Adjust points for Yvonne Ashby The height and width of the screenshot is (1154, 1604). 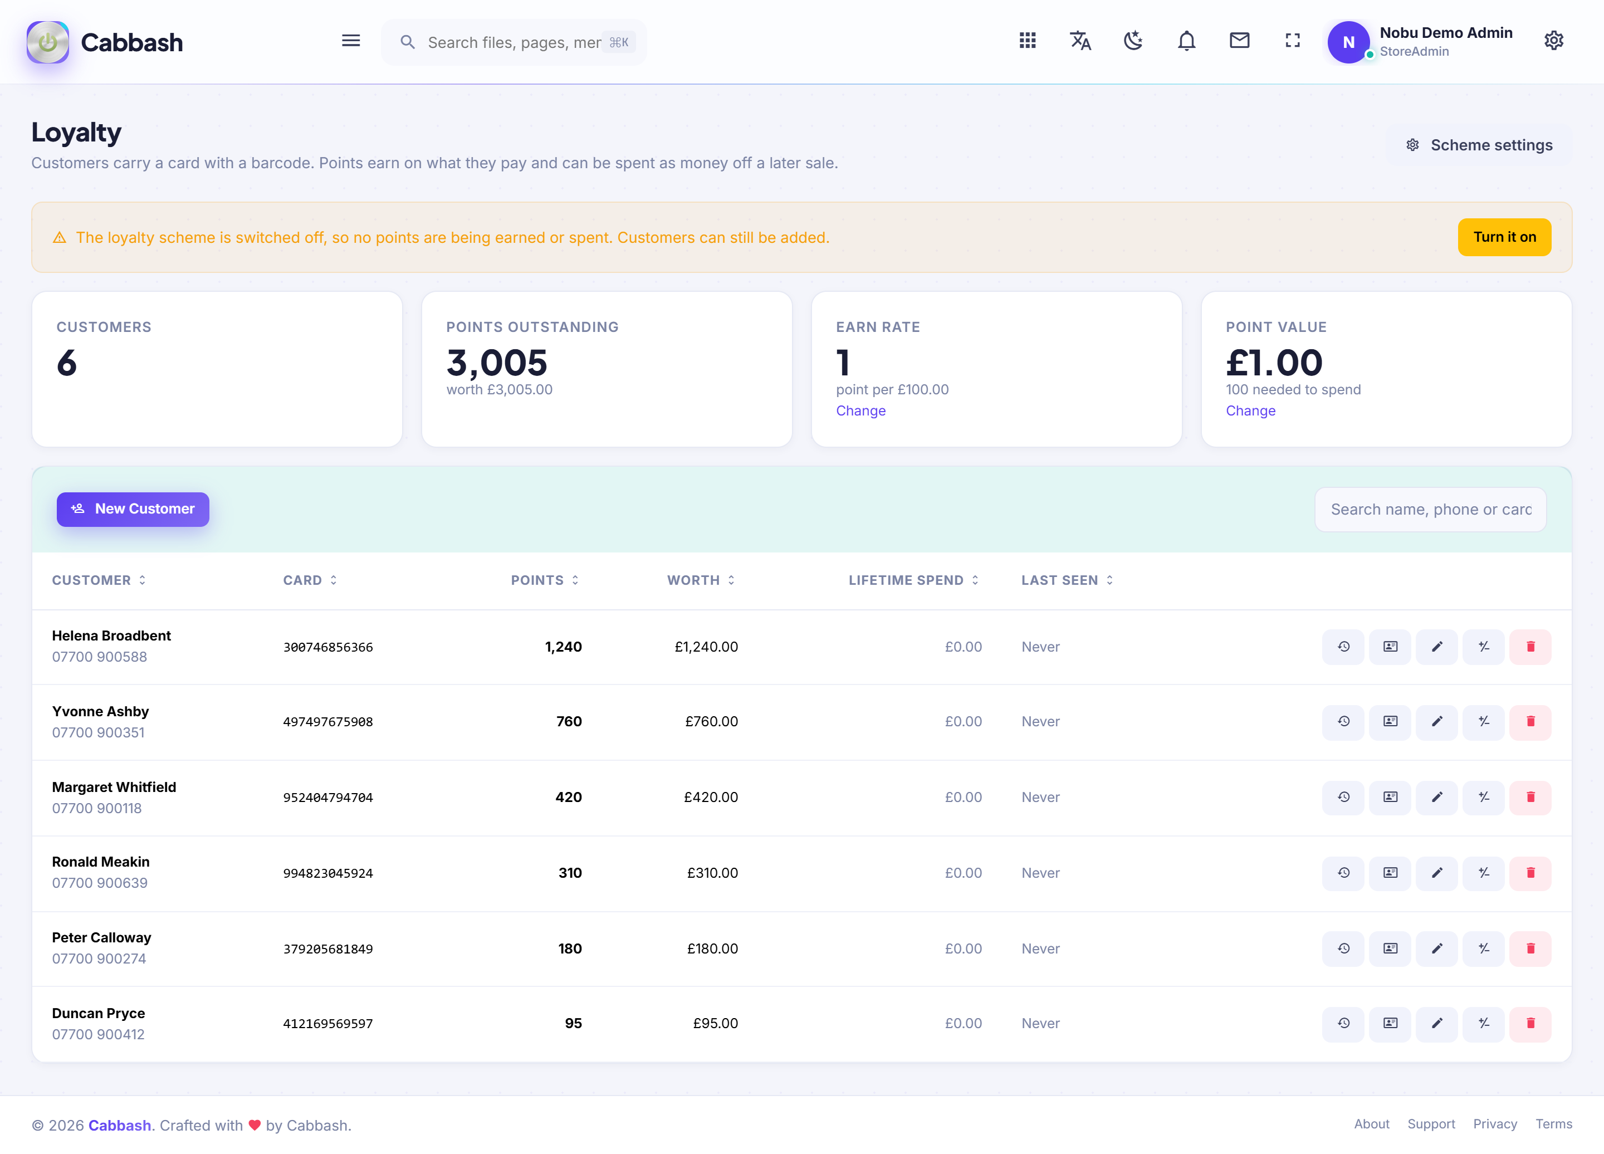point(1483,722)
